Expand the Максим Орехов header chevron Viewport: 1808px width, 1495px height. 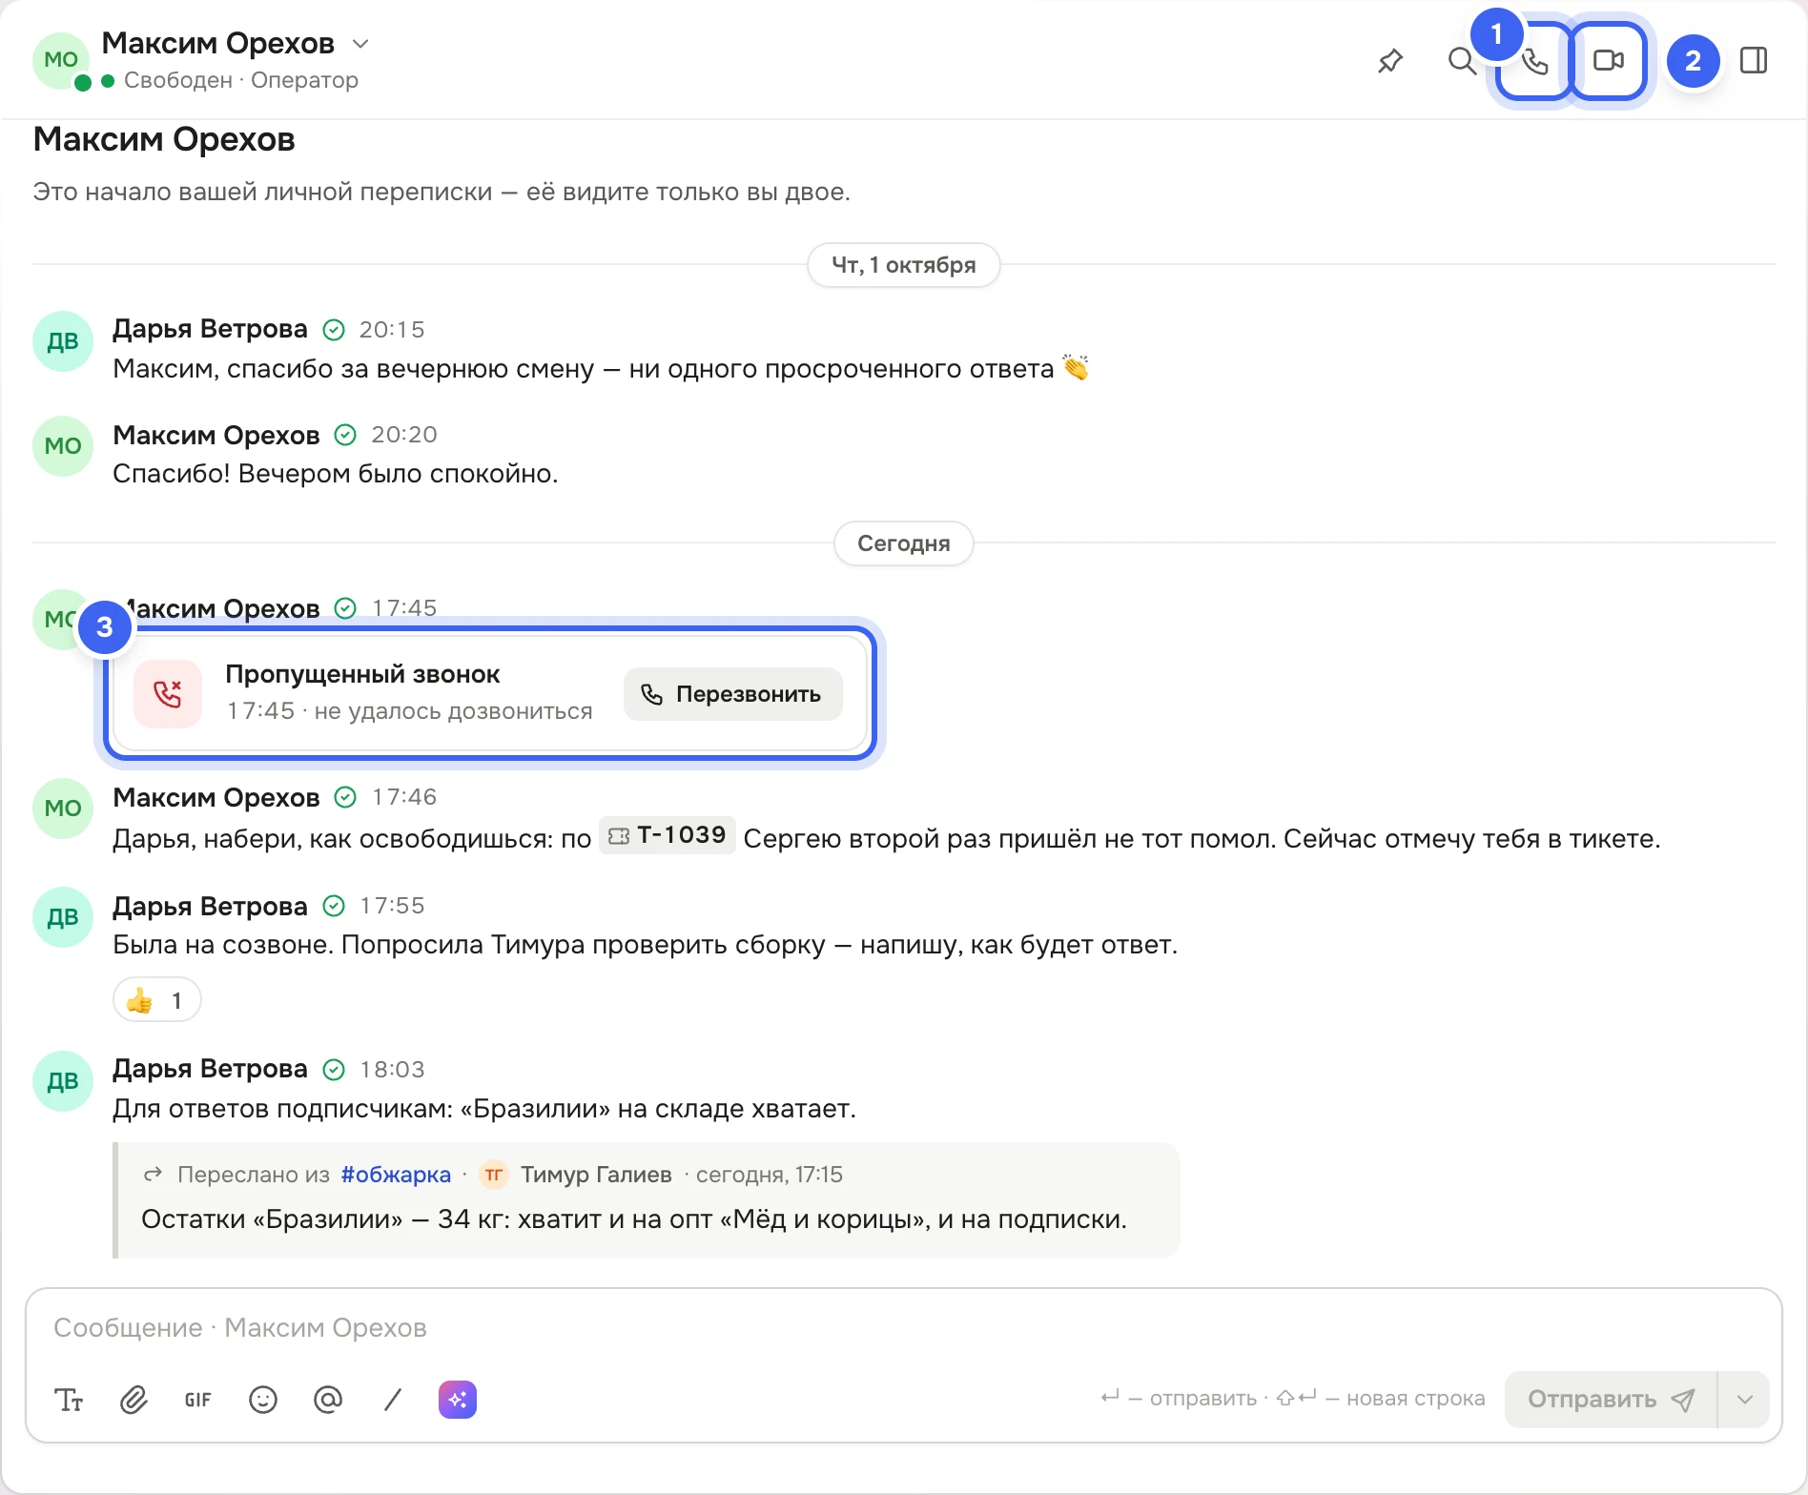coord(360,44)
